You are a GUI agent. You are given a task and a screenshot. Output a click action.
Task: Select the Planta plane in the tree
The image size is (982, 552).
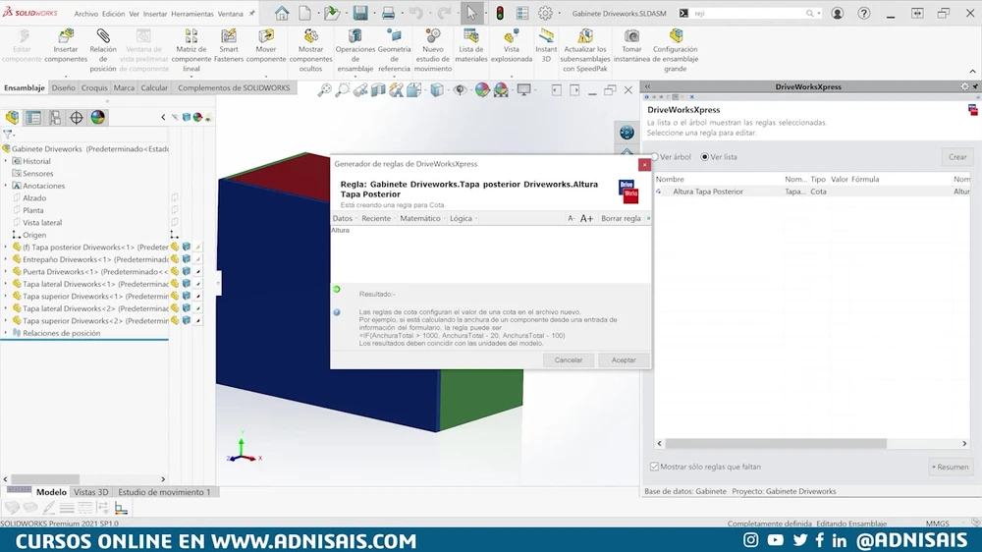point(33,210)
